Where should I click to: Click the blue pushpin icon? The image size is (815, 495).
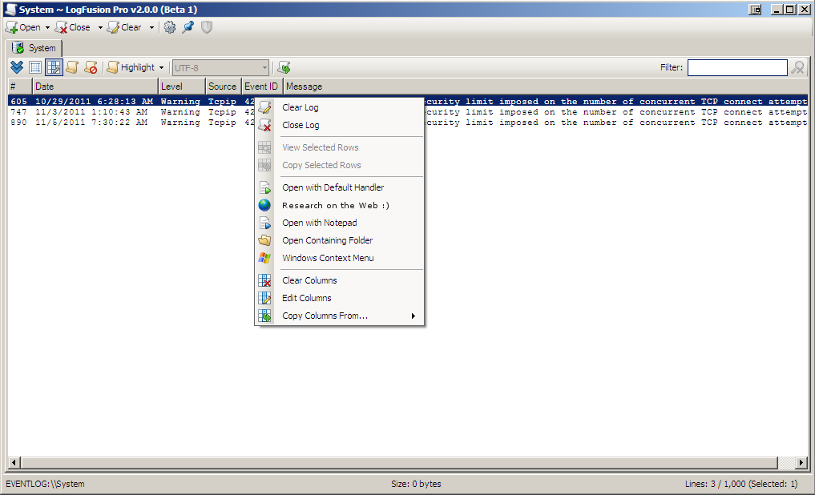(188, 27)
